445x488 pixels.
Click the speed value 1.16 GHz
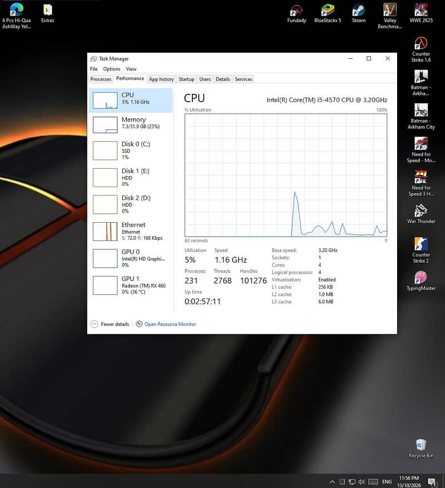[x=231, y=260]
